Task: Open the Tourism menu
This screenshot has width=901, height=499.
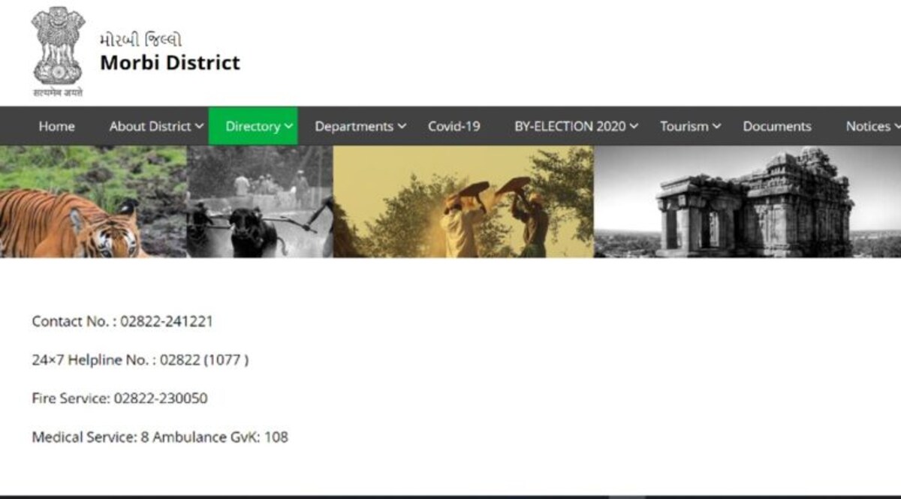Action: [x=684, y=126]
